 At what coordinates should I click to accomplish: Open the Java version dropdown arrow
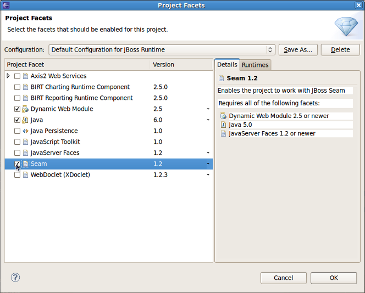pos(208,120)
